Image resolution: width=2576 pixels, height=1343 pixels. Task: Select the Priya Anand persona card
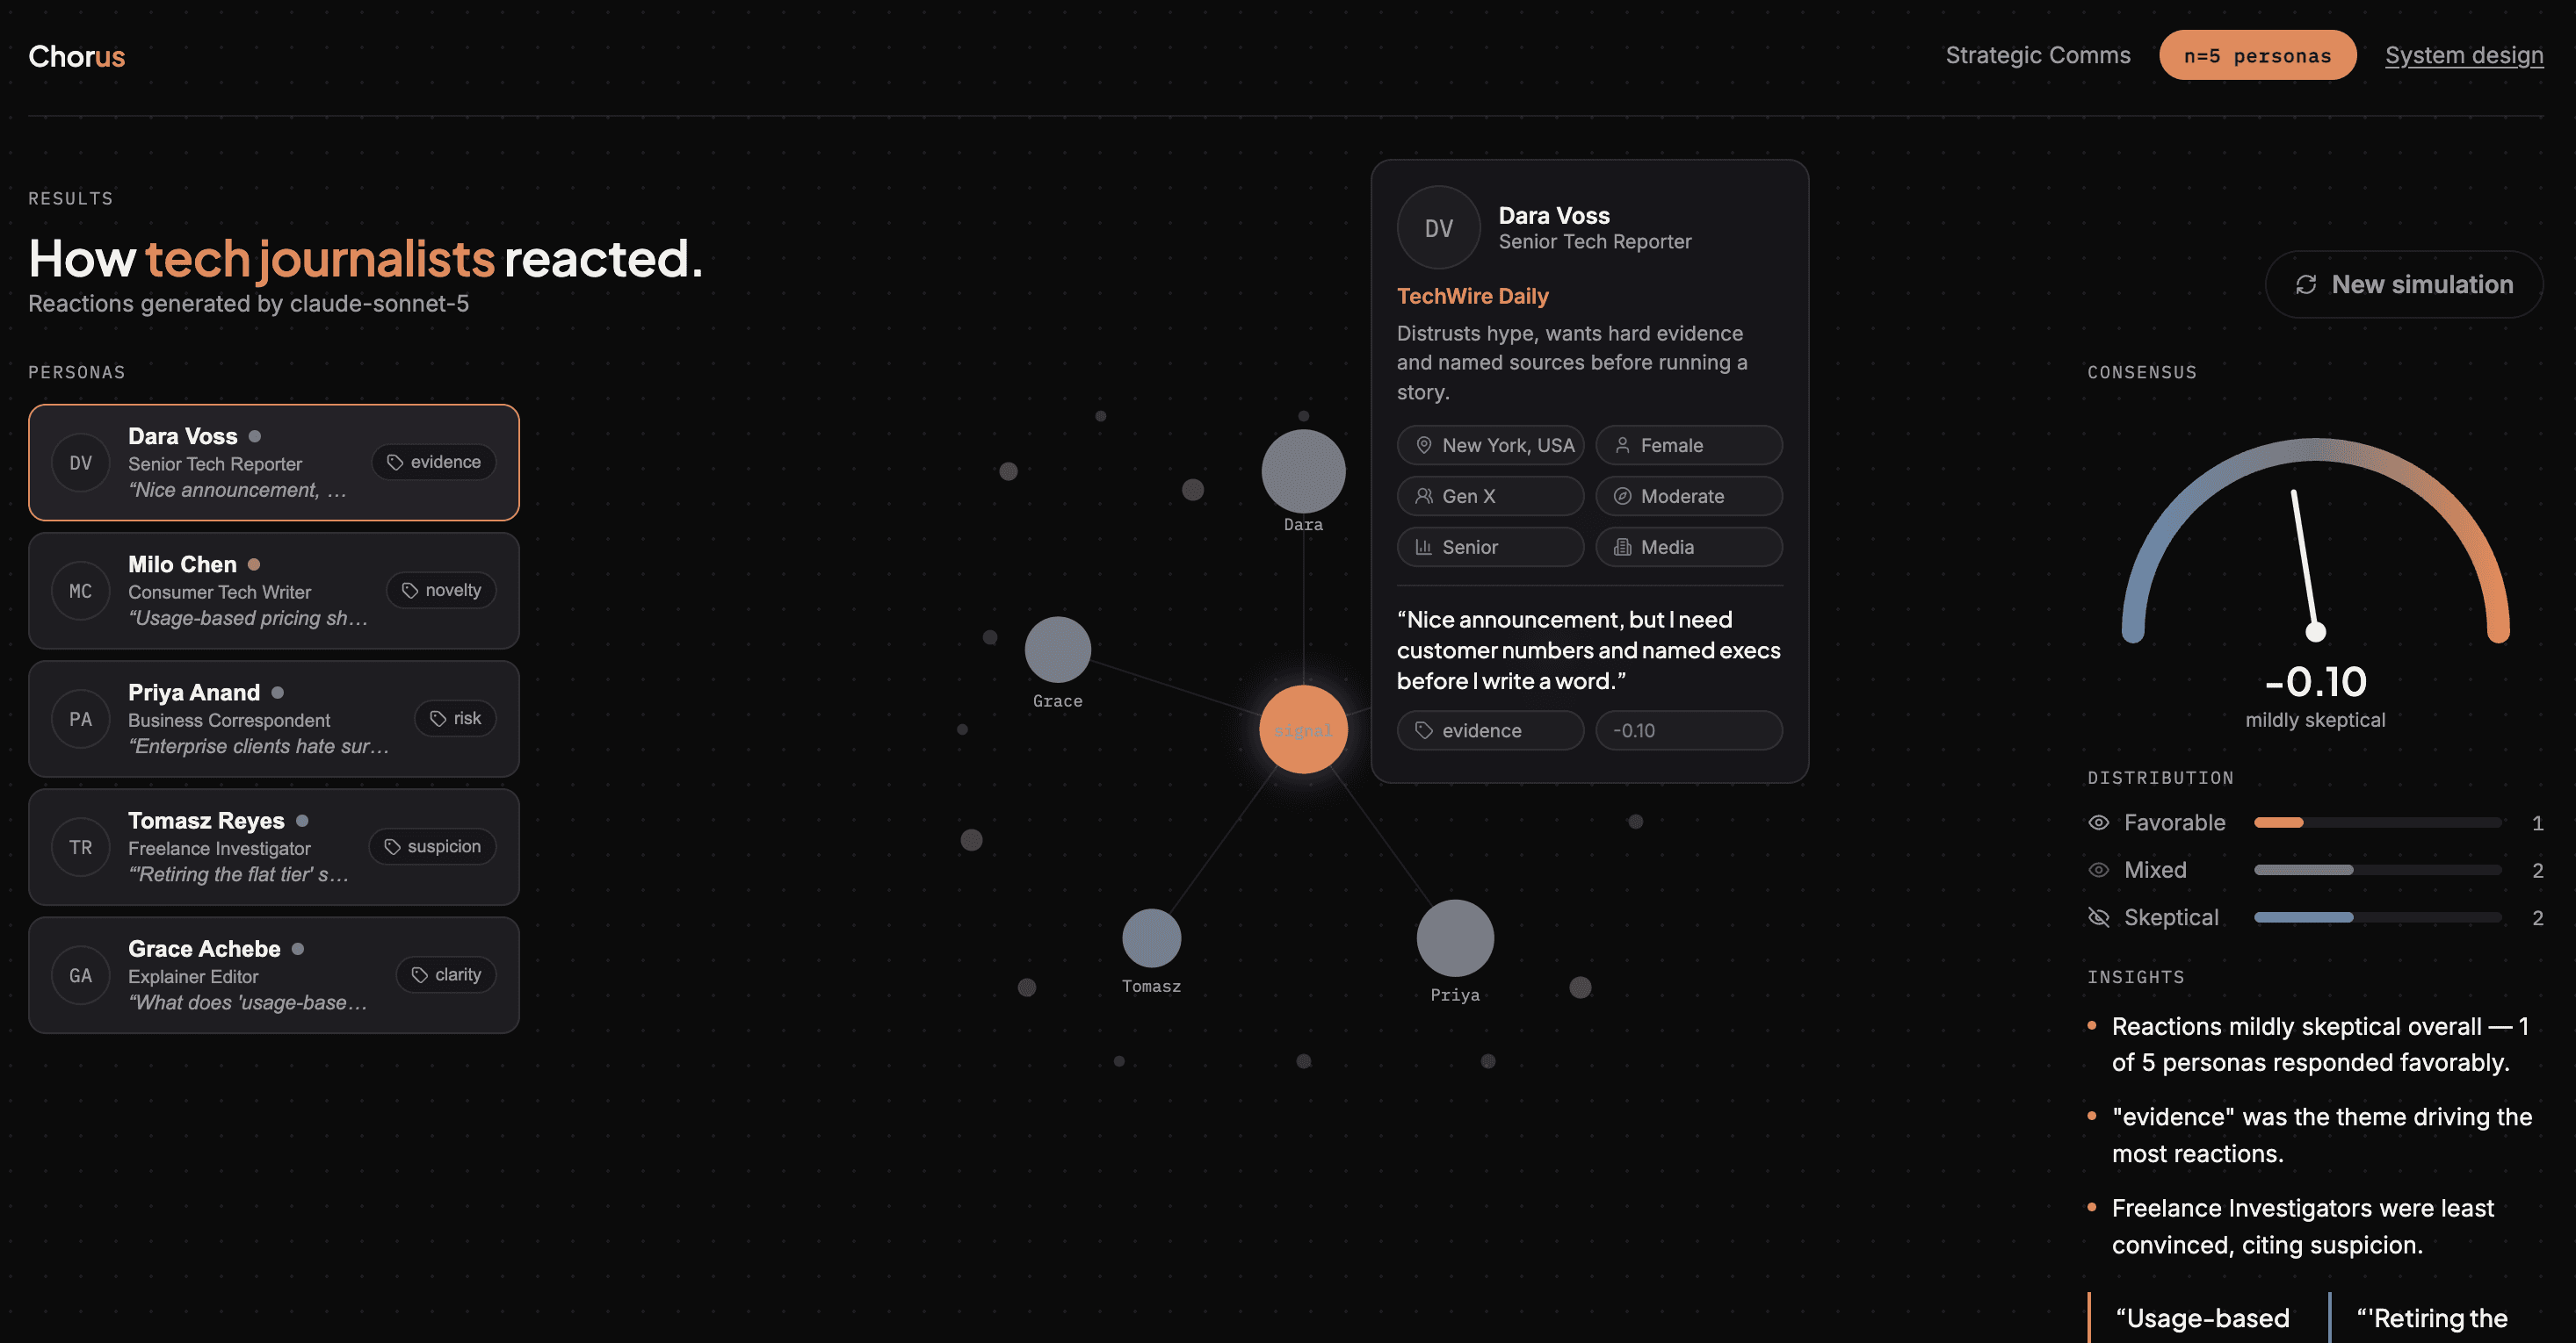[274, 719]
